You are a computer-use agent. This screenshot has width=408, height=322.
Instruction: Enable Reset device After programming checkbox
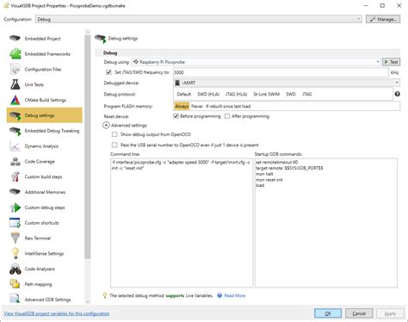227,116
